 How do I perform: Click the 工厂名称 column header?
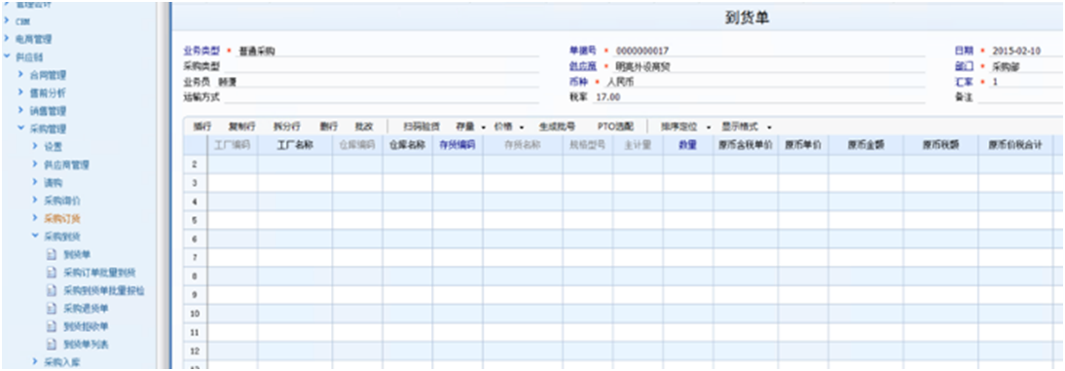point(295,145)
